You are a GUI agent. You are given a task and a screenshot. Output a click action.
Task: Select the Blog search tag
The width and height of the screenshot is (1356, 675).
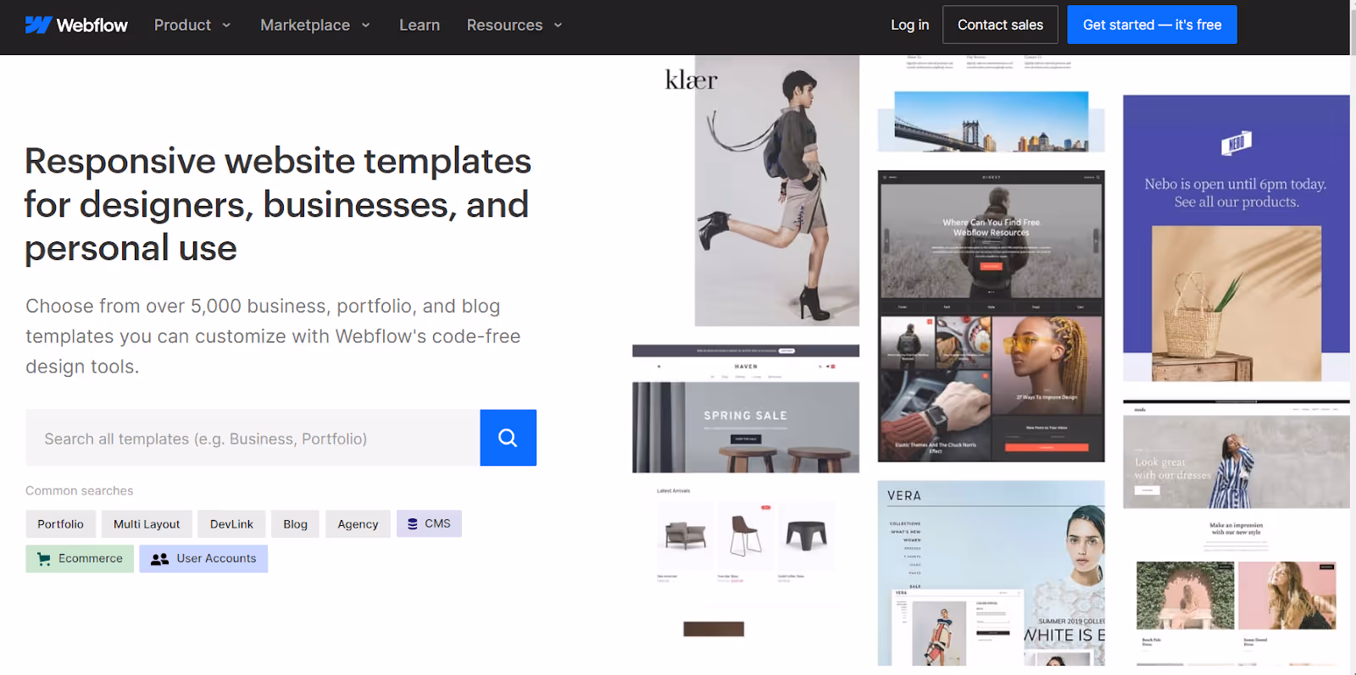[x=295, y=524]
